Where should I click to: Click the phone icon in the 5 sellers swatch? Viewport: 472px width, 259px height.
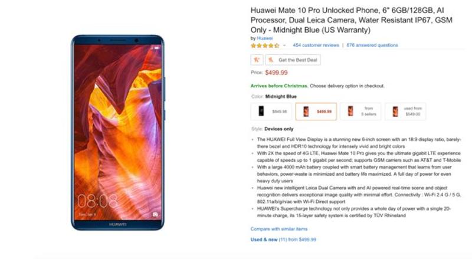350,111
